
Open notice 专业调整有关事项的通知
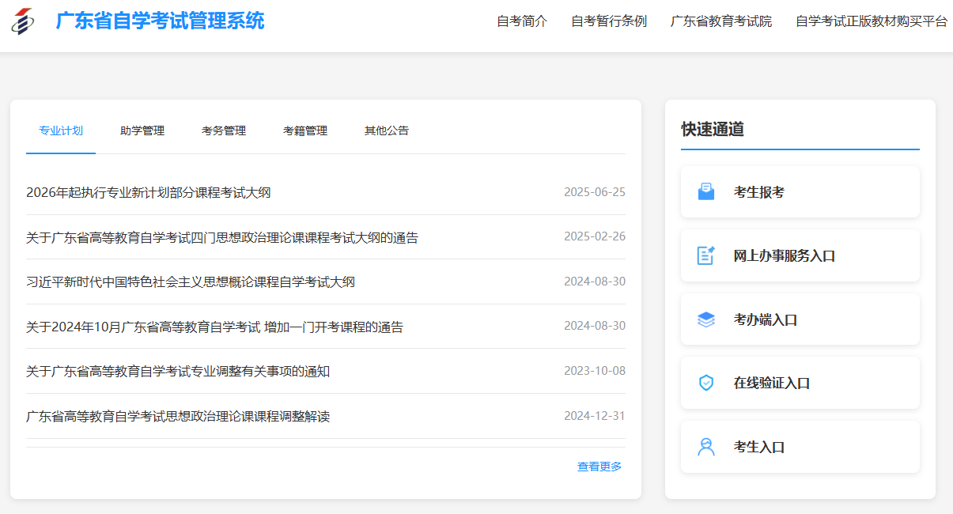coord(178,371)
